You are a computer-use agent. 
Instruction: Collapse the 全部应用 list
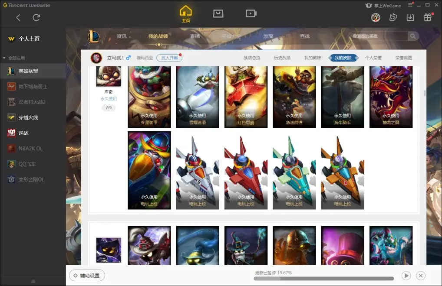[4, 58]
